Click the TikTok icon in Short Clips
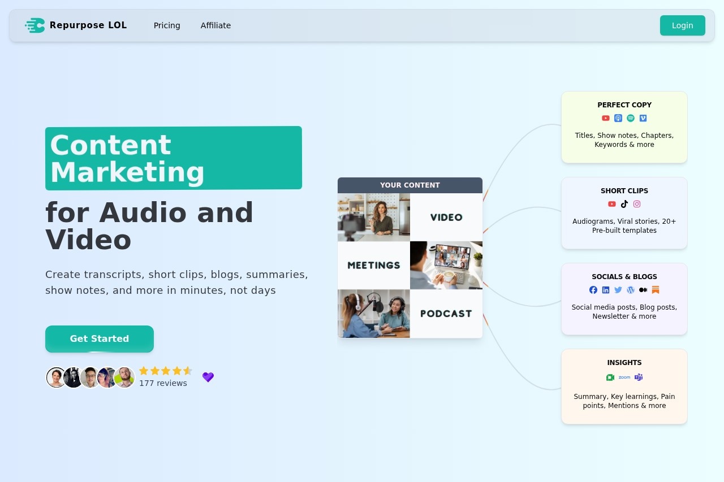The width and height of the screenshot is (724, 482). tap(624, 204)
